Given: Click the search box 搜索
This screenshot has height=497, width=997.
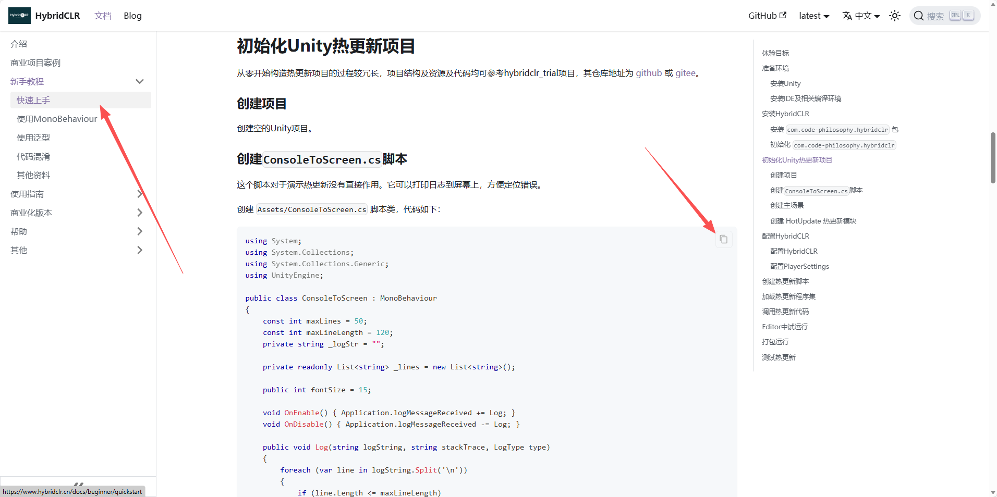Looking at the screenshot, I should 945,16.
